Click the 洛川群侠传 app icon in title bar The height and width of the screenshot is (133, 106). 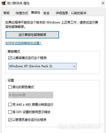4,3
